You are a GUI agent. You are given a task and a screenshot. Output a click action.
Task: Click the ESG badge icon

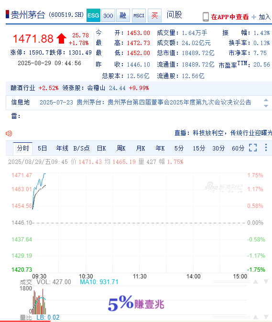coord(93,15)
